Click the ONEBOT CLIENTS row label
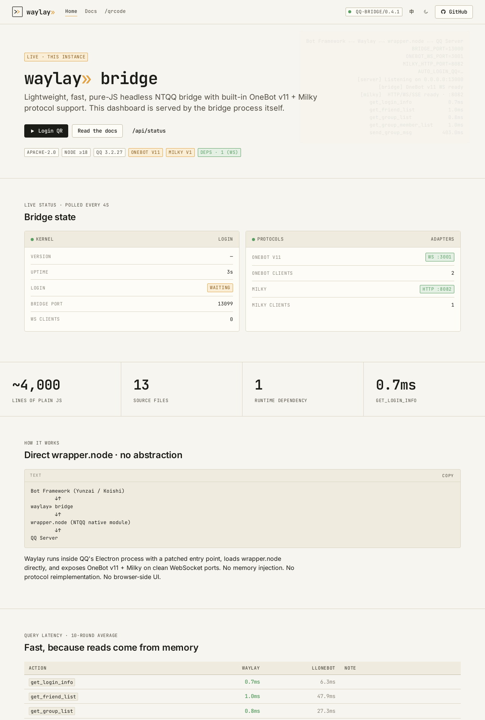The image size is (485, 720). (x=272, y=273)
